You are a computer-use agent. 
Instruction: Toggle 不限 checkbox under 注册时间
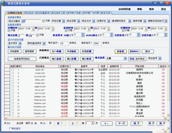tap(123, 31)
